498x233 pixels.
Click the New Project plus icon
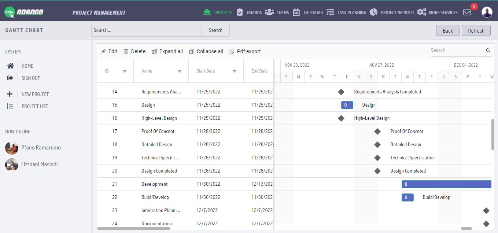10,94
